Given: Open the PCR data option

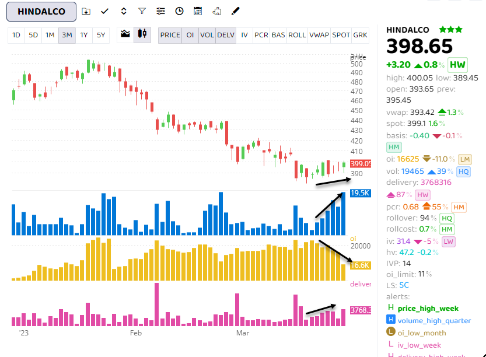Looking at the screenshot, I should [261, 35].
